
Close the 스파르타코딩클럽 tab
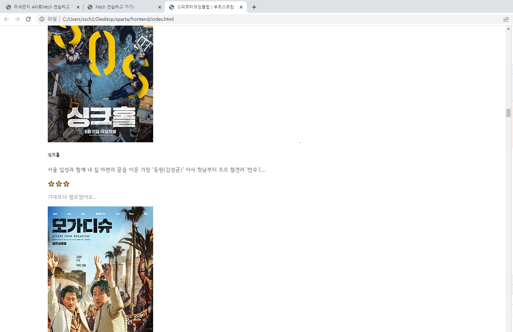click(x=241, y=7)
